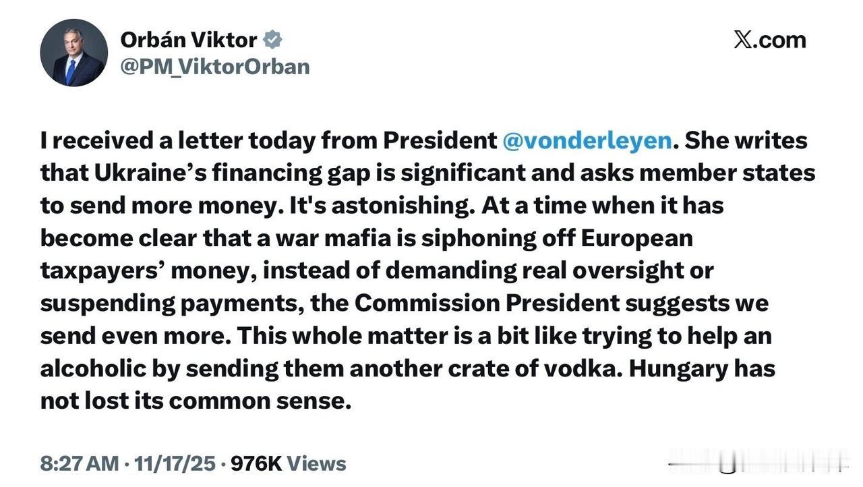Visit the @PM_ViktorOrban handle
The image size is (863, 487).
[214, 67]
